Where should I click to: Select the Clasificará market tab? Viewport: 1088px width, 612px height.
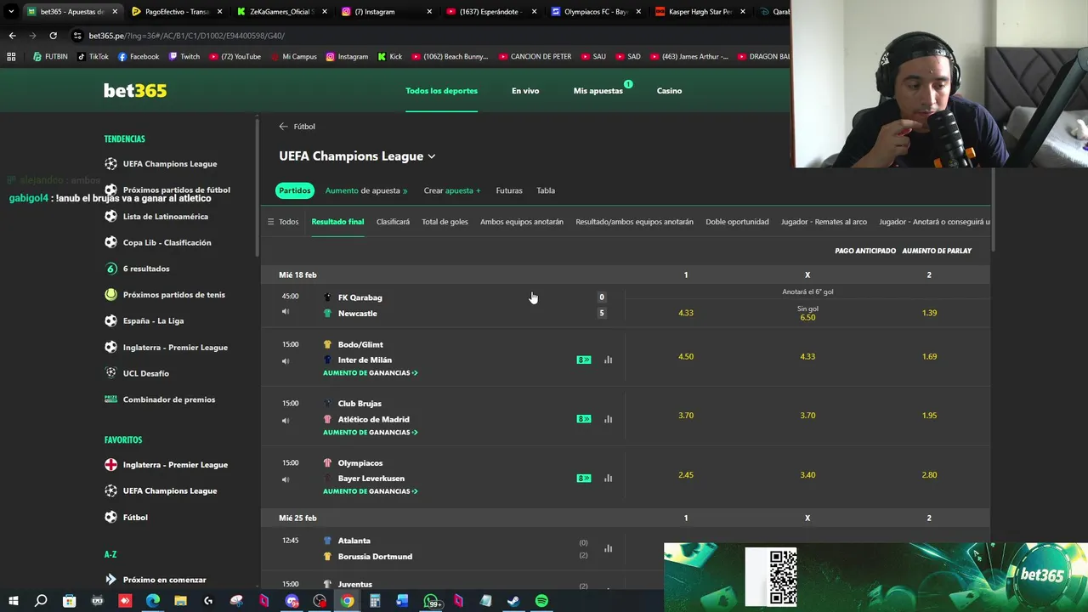click(393, 222)
